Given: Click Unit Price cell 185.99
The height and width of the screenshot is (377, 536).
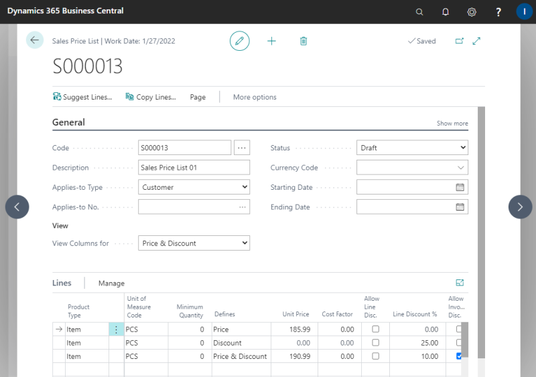Looking at the screenshot, I should pos(294,330).
